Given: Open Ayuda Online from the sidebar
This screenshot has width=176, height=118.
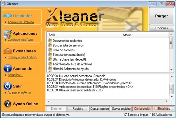Looking at the screenshot, I should click(x=25, y=104).
